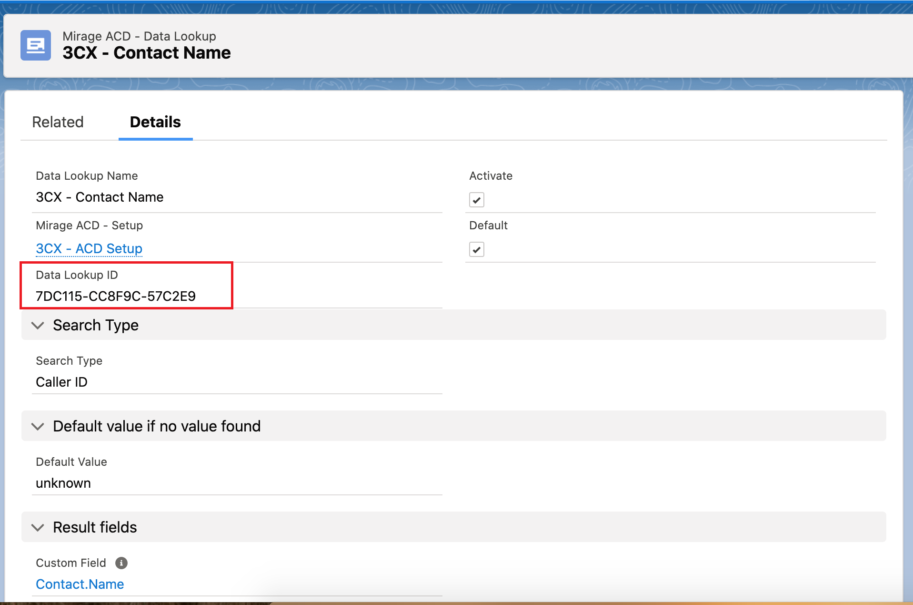Click the Data Lookup ID value 7DC115-CC8F9C-57C2E9
The image size is (913, 605).
pyautogui.click(x=116, y=296)
